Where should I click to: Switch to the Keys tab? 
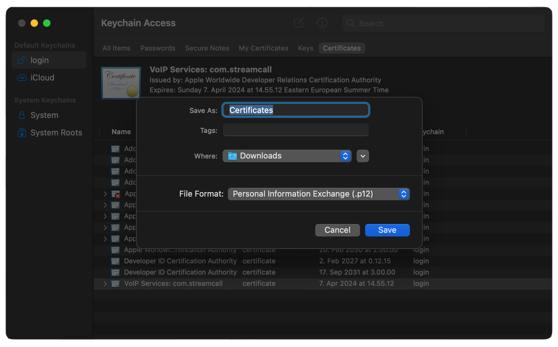tap(305, 48)
